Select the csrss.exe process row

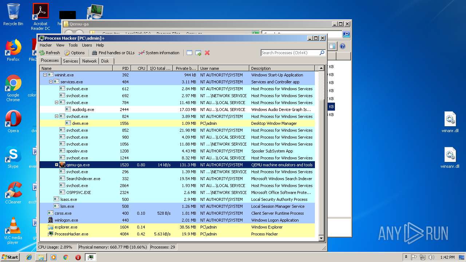coord(177,213)
